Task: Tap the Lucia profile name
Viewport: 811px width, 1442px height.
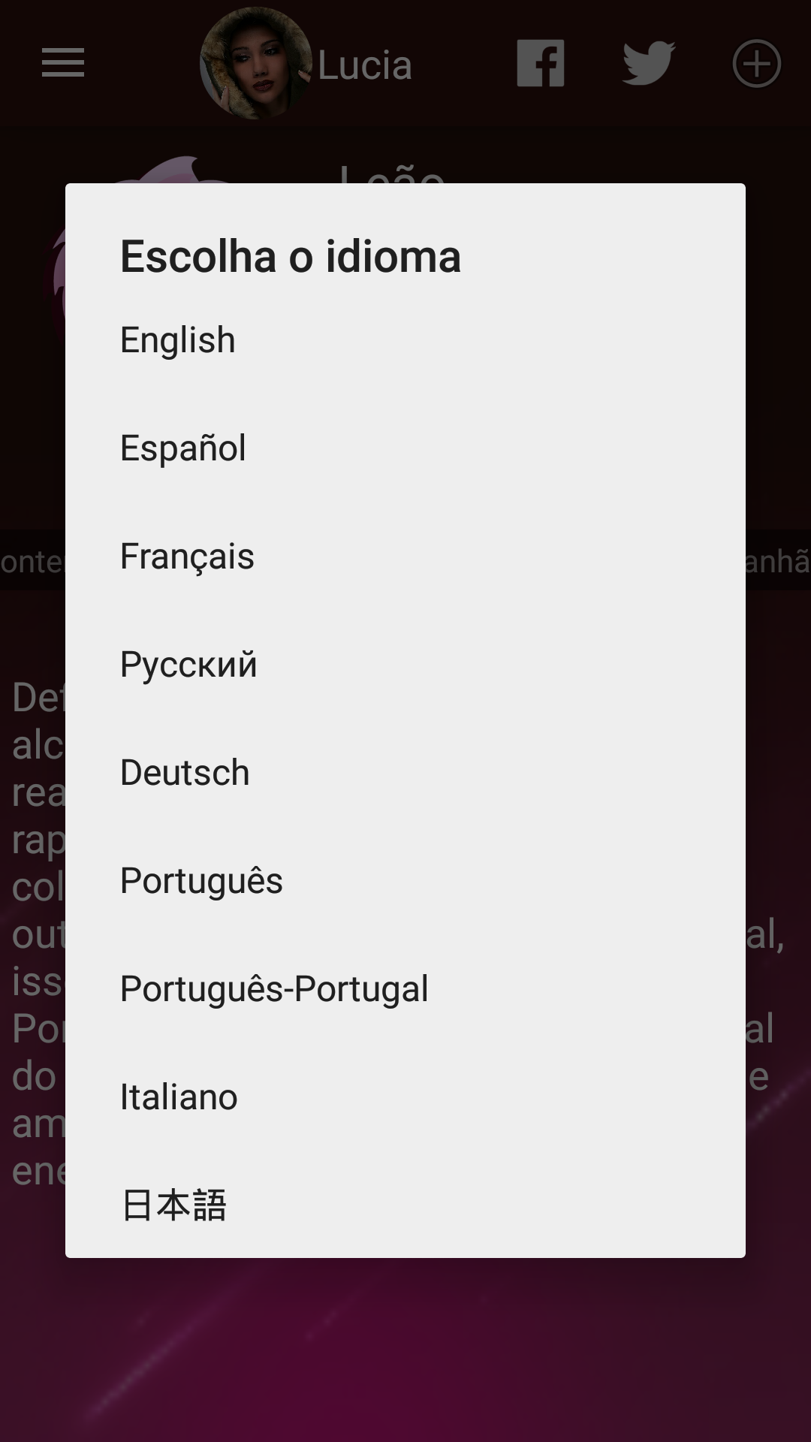Action: point(365,66)
